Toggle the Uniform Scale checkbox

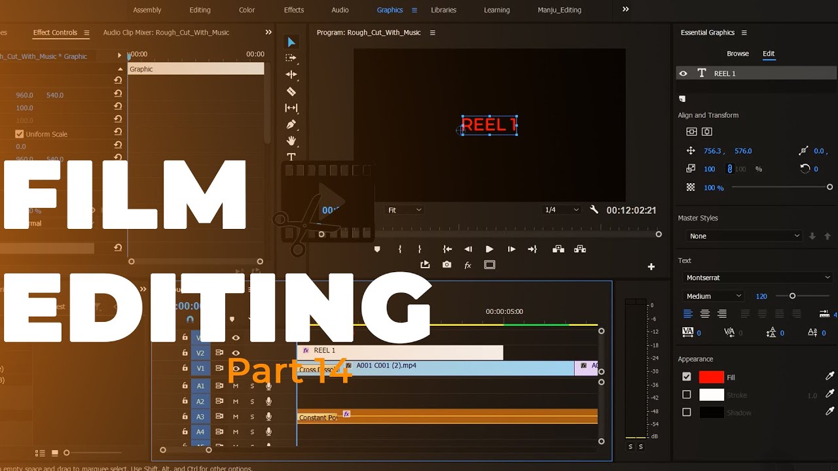pos(20,134)
